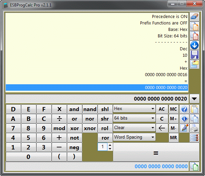Image resolution: width=205 pixels, height=176 pixels.
Task: Open the Clear dropdown
Action: [134, 128]
